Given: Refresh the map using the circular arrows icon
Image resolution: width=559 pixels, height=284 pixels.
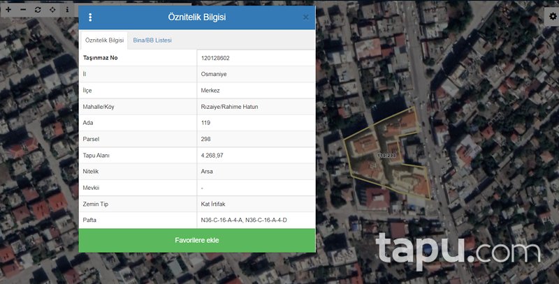Looking at the screenshot, I should click(38, 10).
